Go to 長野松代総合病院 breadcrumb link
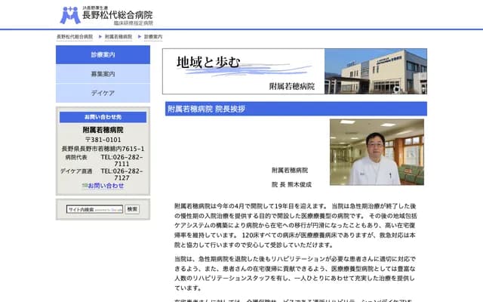 (75, 37)
